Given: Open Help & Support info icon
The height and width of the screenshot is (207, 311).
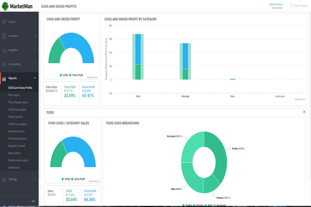Looking at the screenshot, I should point(291,6).
